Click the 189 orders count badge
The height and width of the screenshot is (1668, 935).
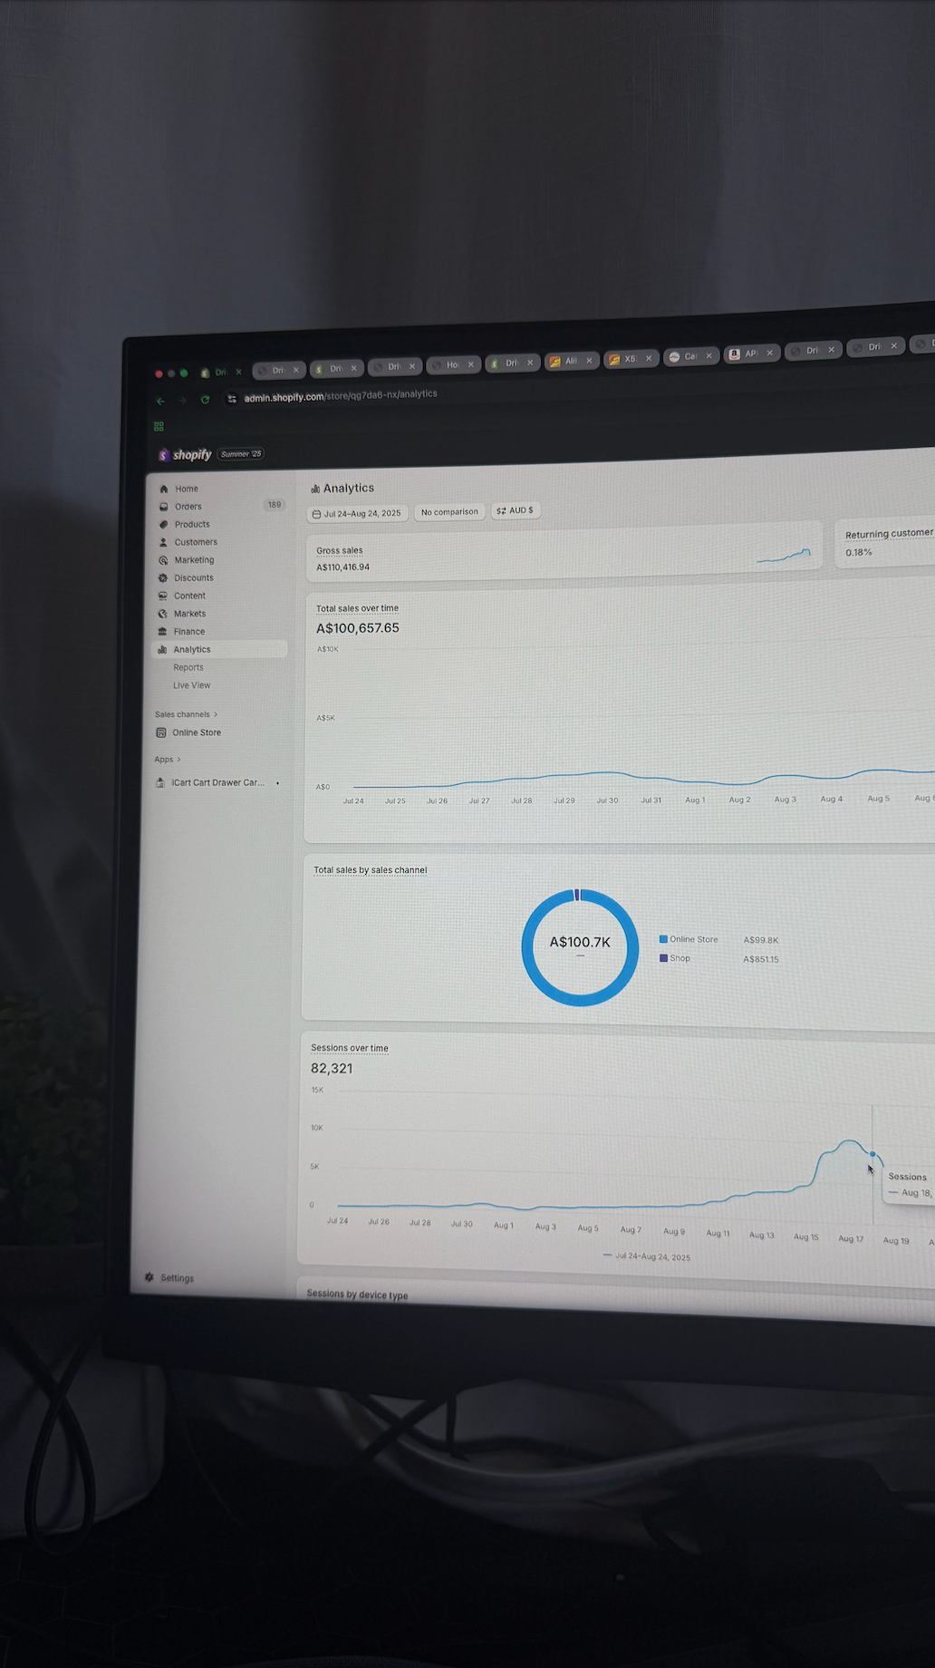275,505
